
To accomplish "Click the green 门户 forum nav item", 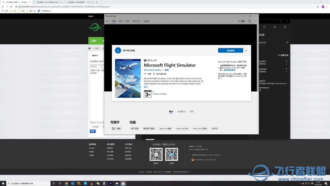I will coord(94,41).
